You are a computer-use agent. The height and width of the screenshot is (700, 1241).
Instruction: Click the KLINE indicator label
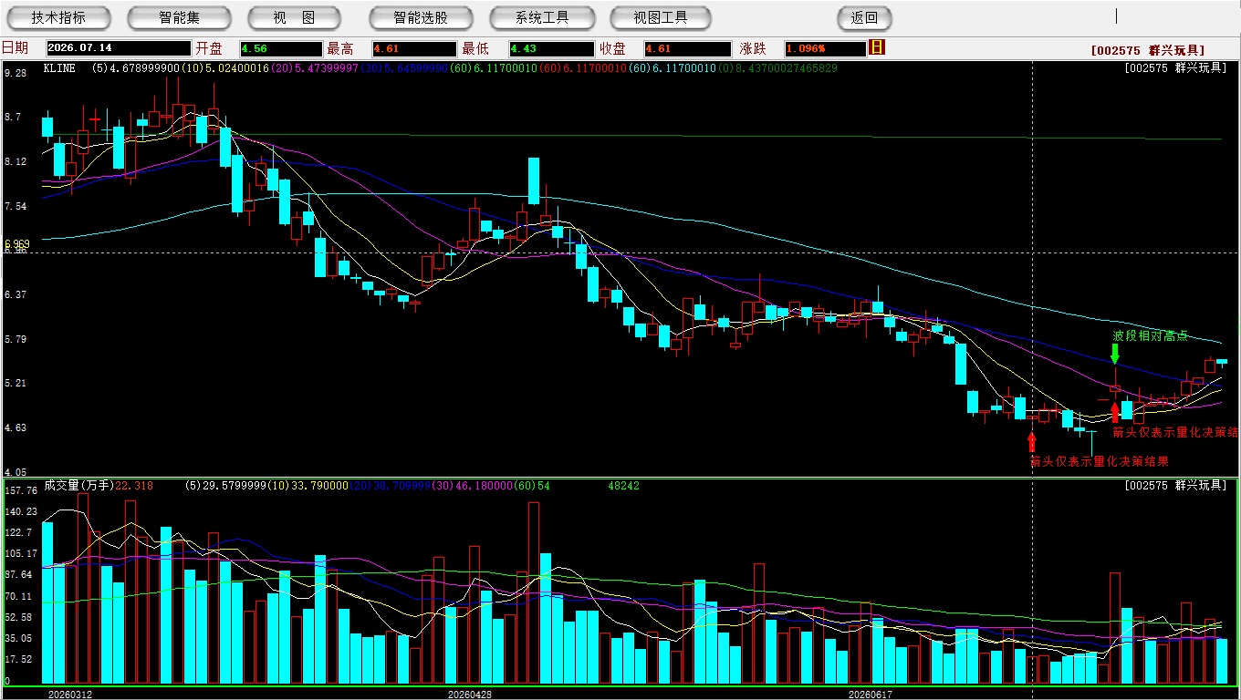click(x=59, y=68)
